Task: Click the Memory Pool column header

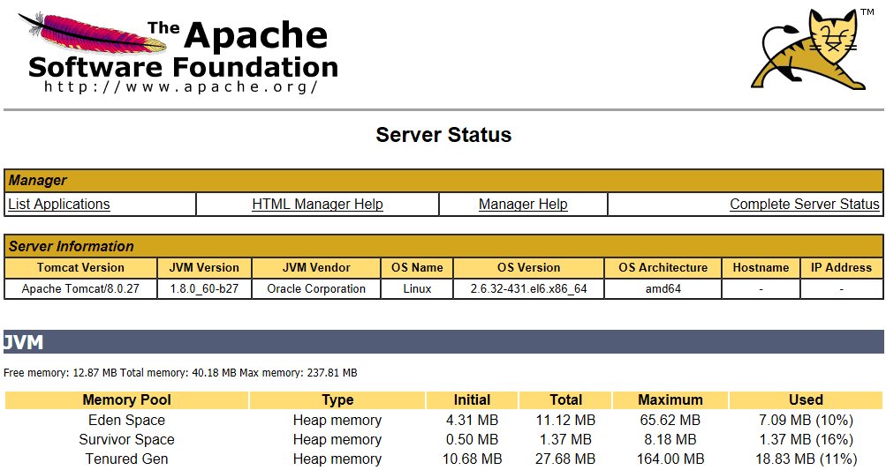Action: pos(126,400)
